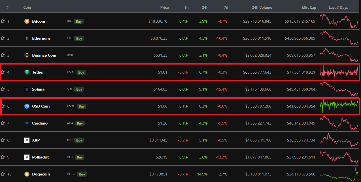Sort by 24h change column header
This screenshot has height=182, width=361.
coord(205,7)
